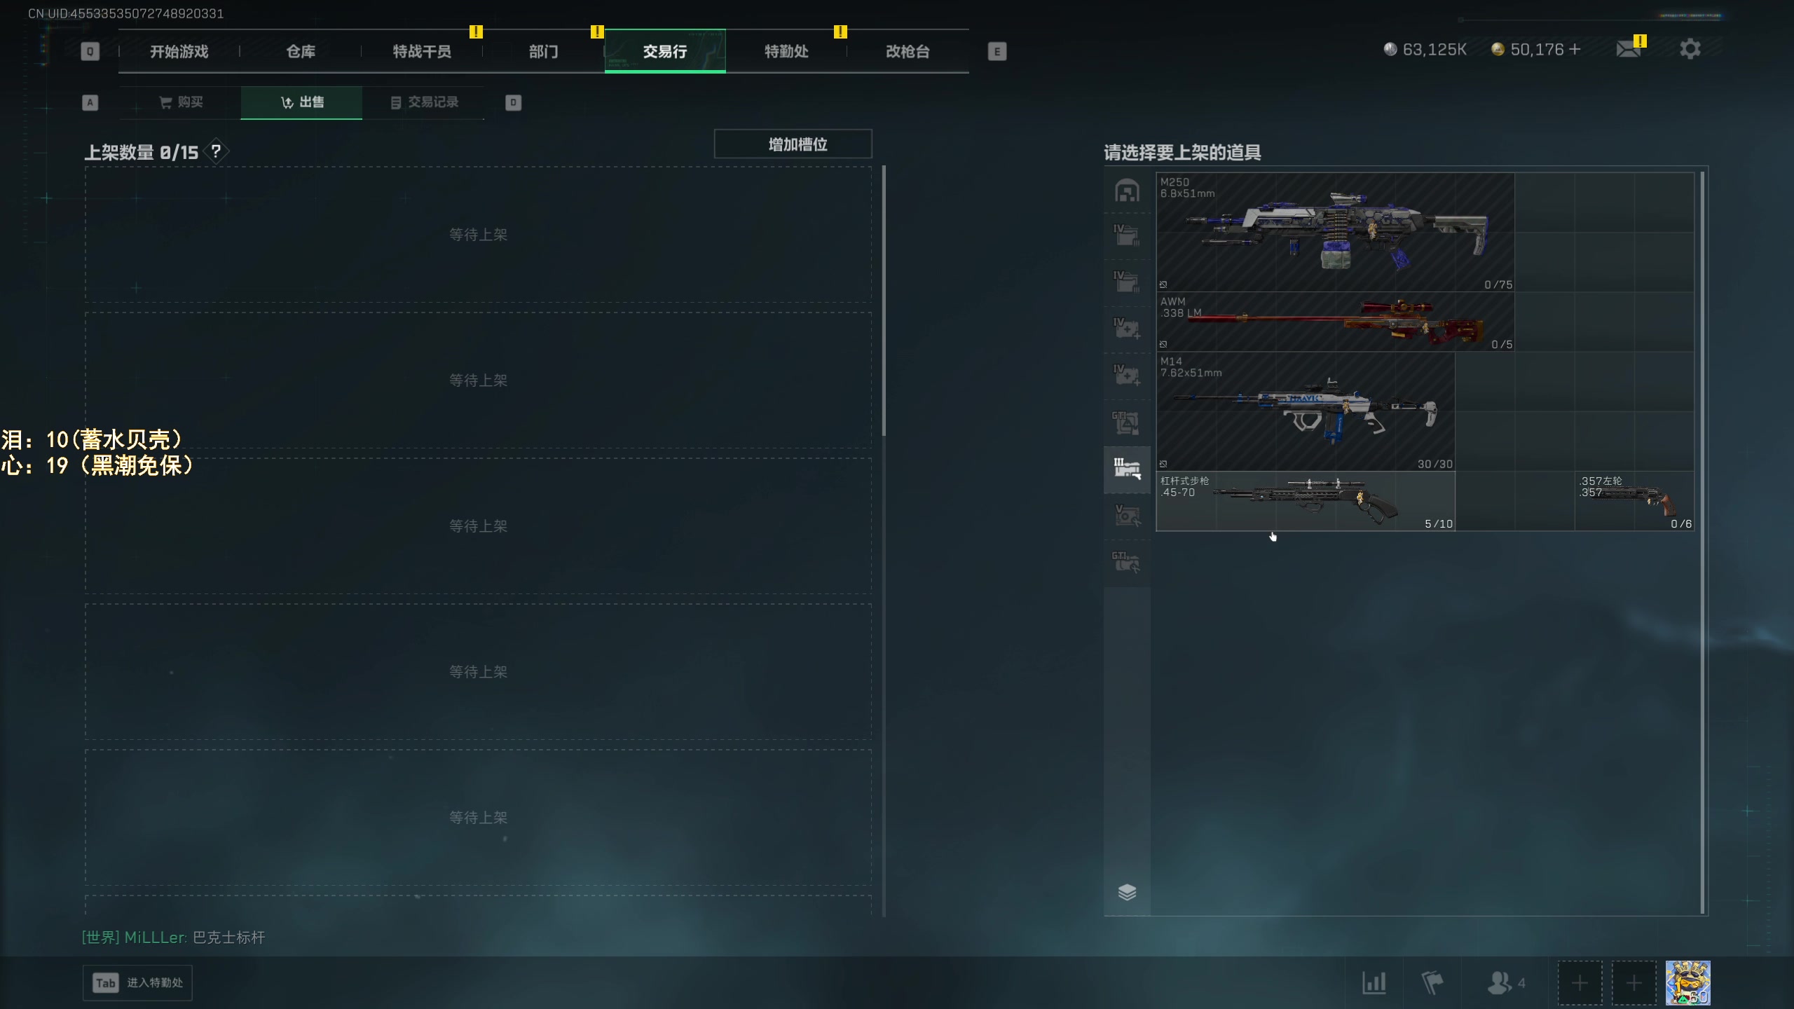Click the stacked layers icon
The height and width of the screenshot is (1009, 1794).
click(x=1127, y=892)
